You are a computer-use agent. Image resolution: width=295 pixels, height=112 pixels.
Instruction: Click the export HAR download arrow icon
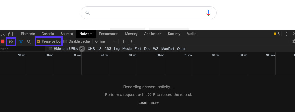[131, 41]
